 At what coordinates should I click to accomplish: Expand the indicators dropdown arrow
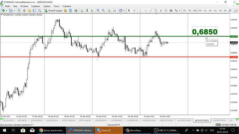(124, 11)
